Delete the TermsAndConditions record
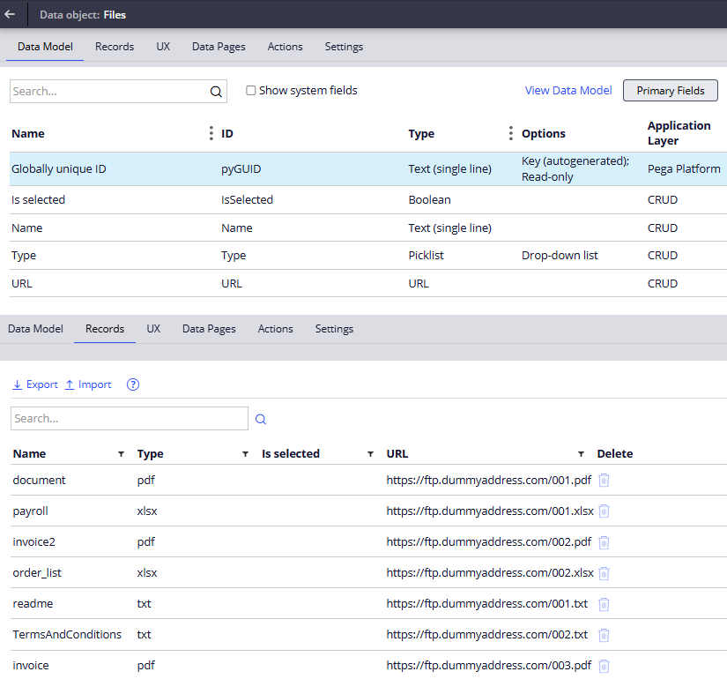Screen dimensions: 727x679 click(604, 635)
